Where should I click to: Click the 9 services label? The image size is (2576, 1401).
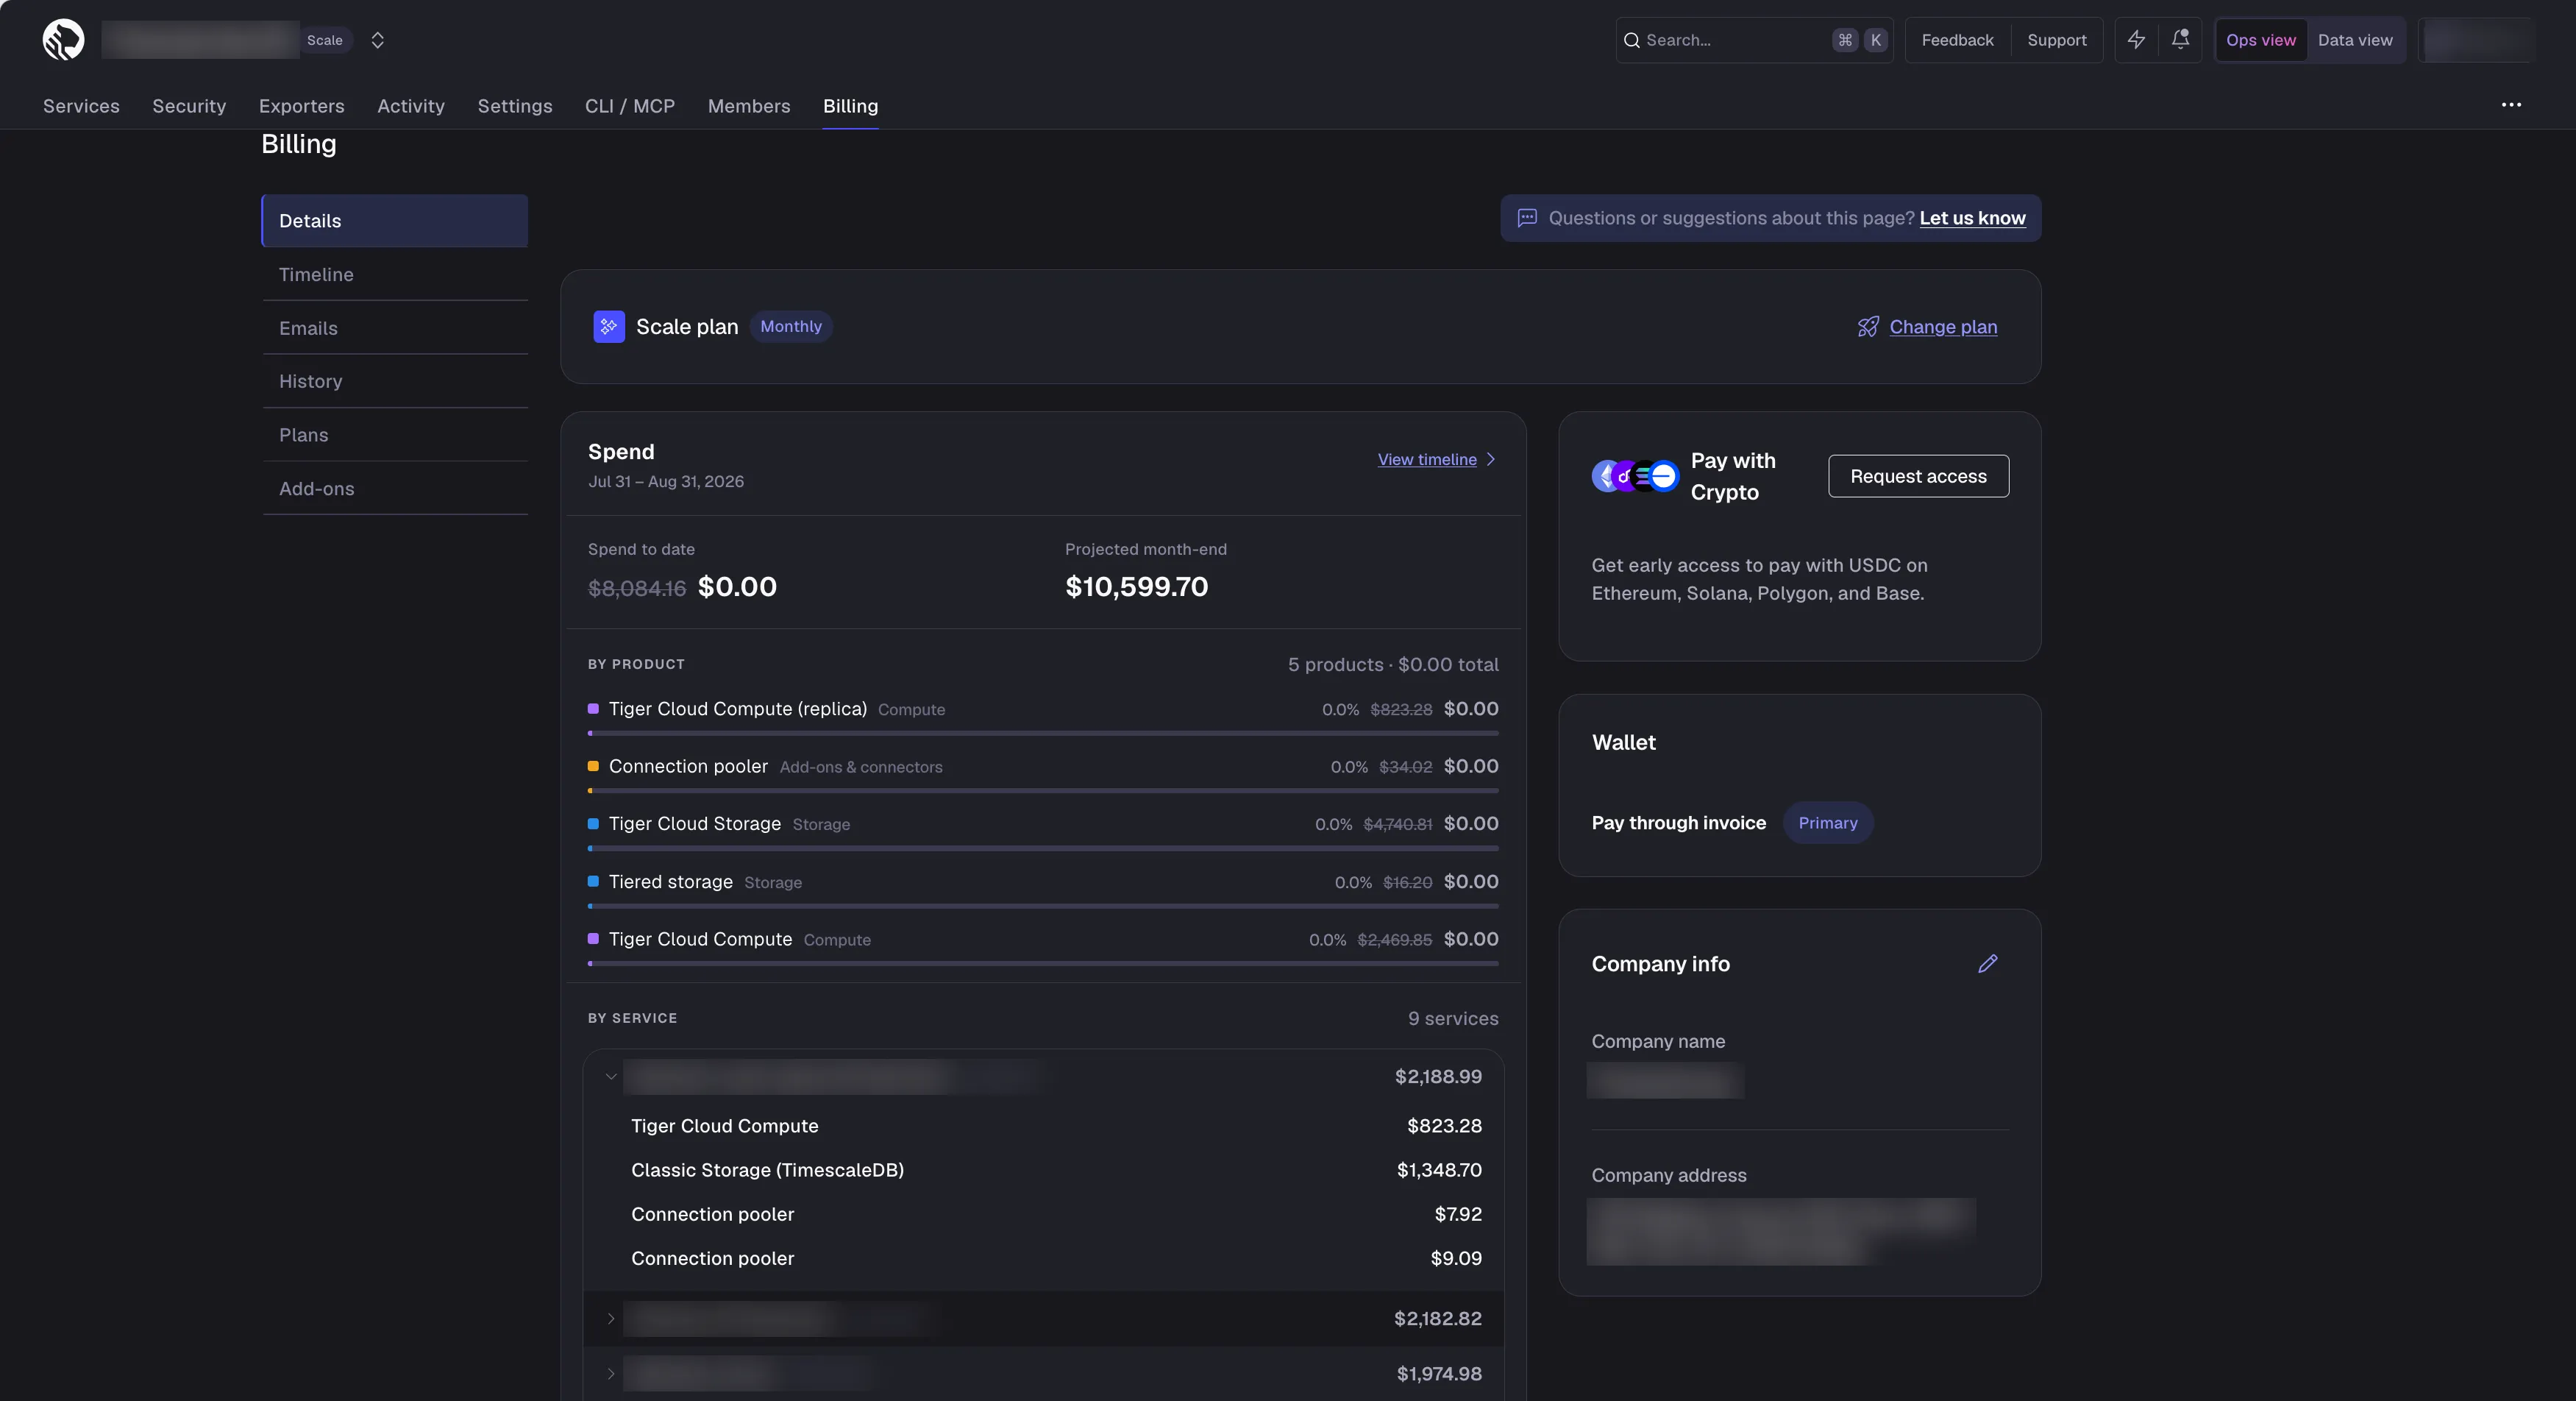click(x=1453, y=1018)
